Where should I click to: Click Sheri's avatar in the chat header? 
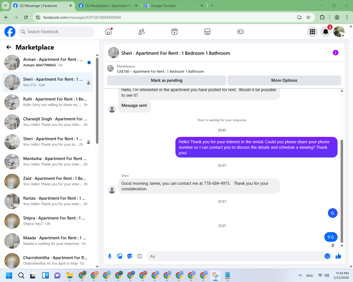tap(113, 53)
